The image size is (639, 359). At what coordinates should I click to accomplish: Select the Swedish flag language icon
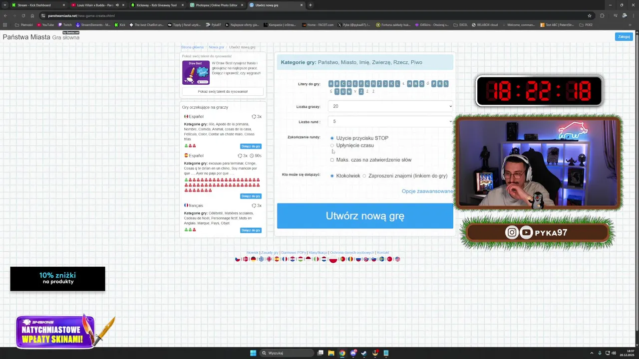(381, 259)
